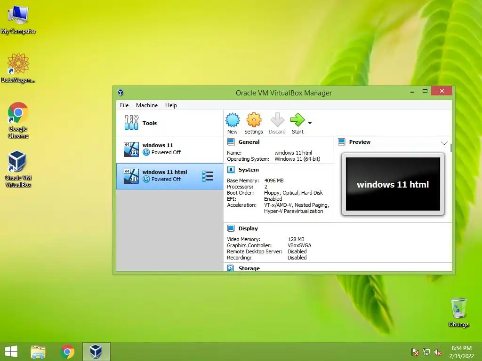The width and height of the screenshot is (482, 361).
Task: Click the windows 11 html preview thumbnail
Action: (x=393, y=184)
